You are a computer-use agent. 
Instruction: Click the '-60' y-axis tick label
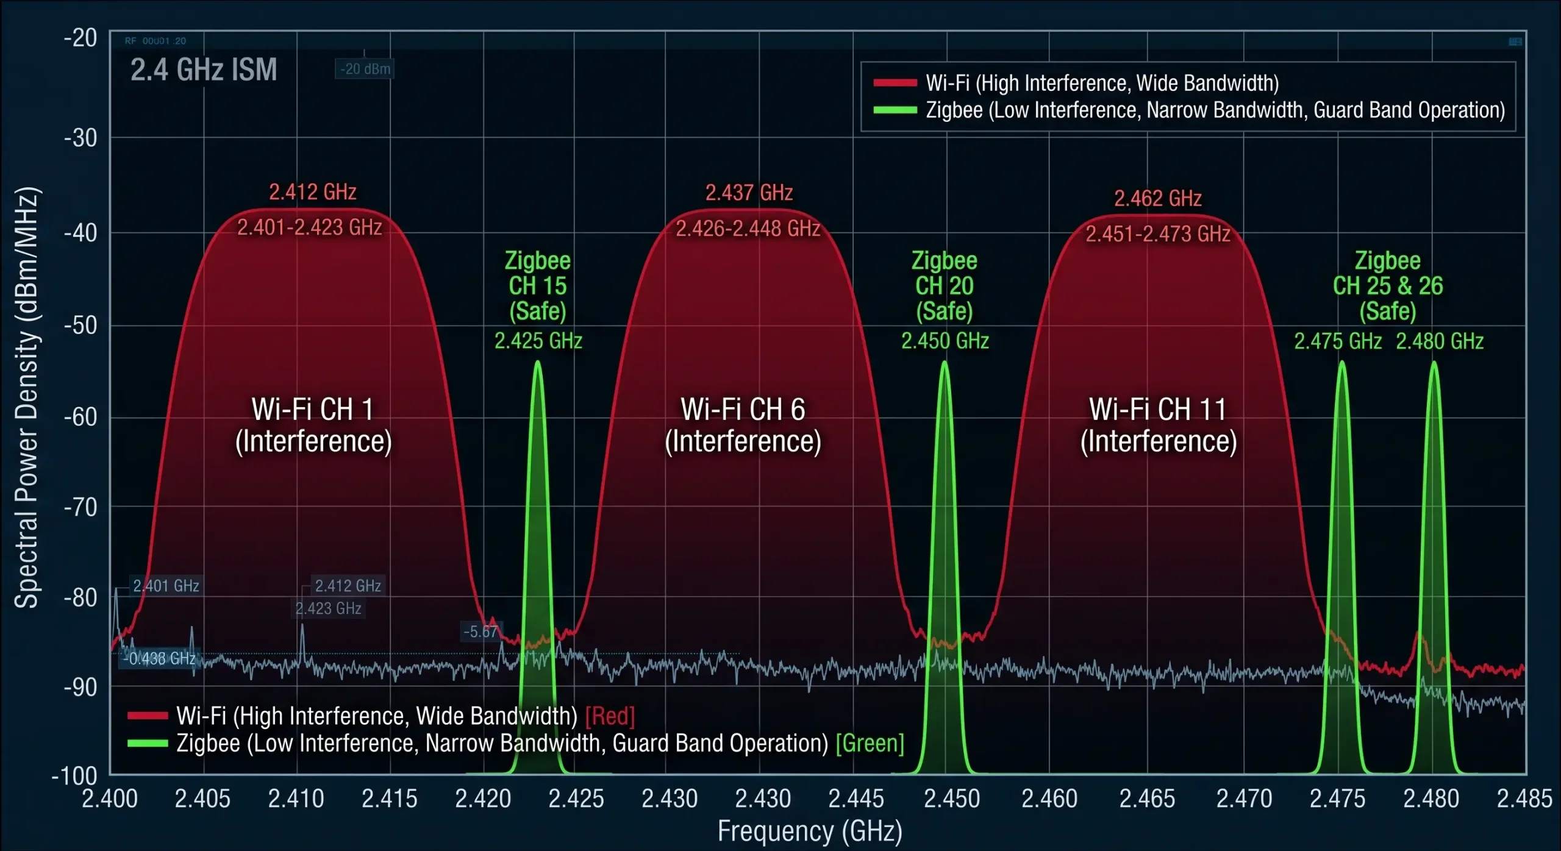tap(80, 418)
